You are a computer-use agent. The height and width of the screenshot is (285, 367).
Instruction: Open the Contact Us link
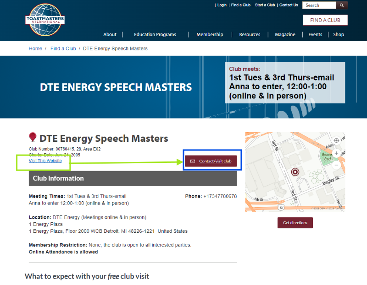pos(289,5)
